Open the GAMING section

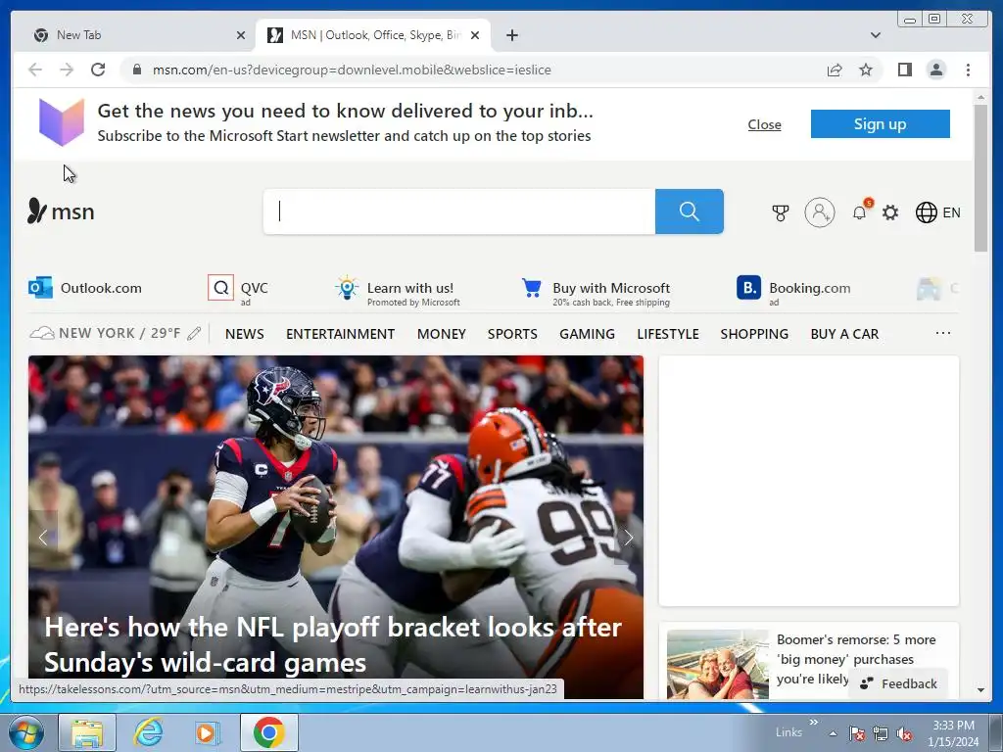coord(587,334)
